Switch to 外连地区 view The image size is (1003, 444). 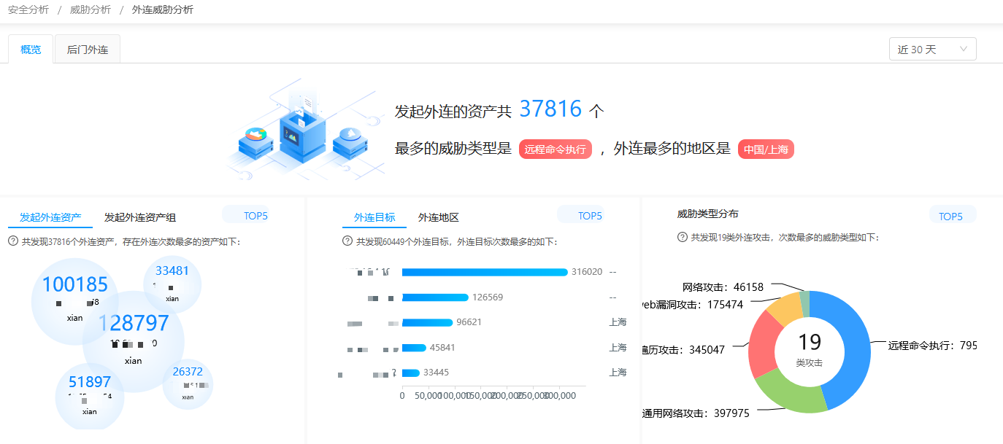click(x=438, y=217)
